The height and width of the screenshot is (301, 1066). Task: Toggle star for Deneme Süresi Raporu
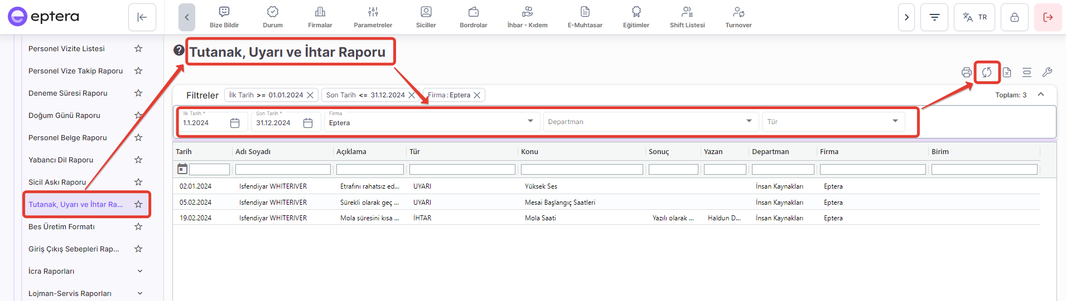point(138,93)
